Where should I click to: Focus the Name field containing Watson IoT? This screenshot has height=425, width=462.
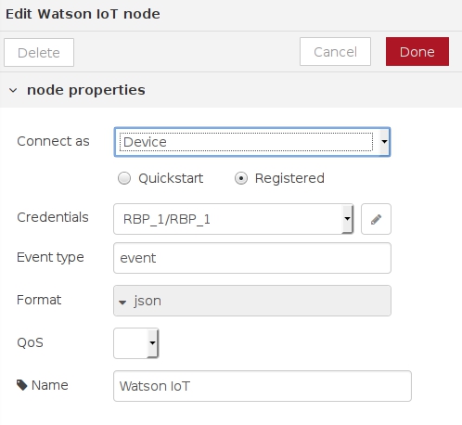tap(263, 386)
